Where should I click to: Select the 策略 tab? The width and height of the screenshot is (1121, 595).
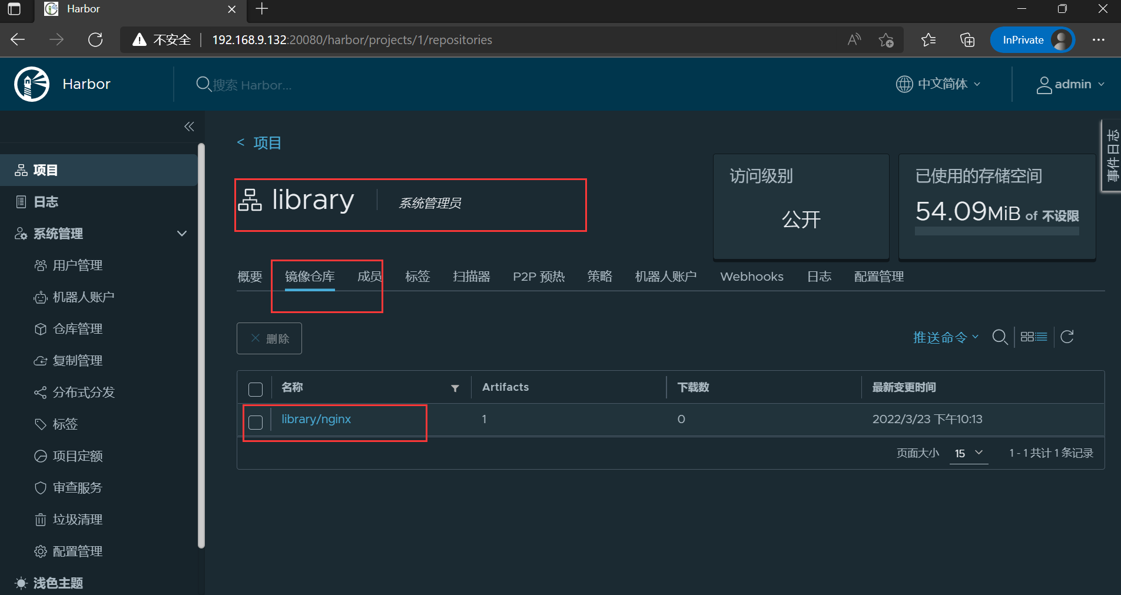[x=599, y=277]
